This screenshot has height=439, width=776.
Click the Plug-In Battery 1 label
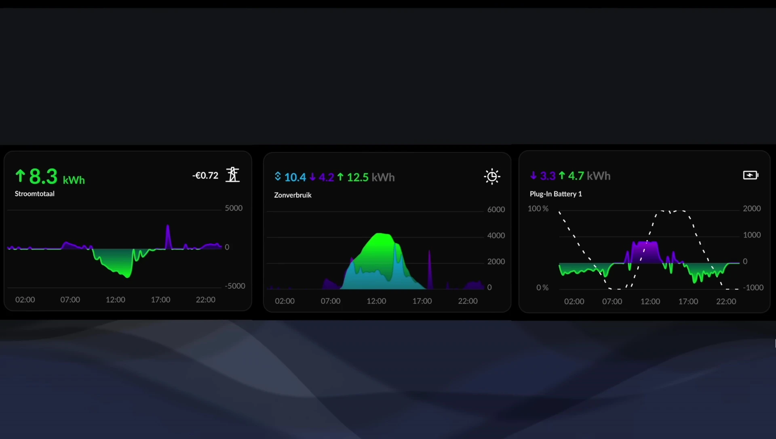pos(556,194)
